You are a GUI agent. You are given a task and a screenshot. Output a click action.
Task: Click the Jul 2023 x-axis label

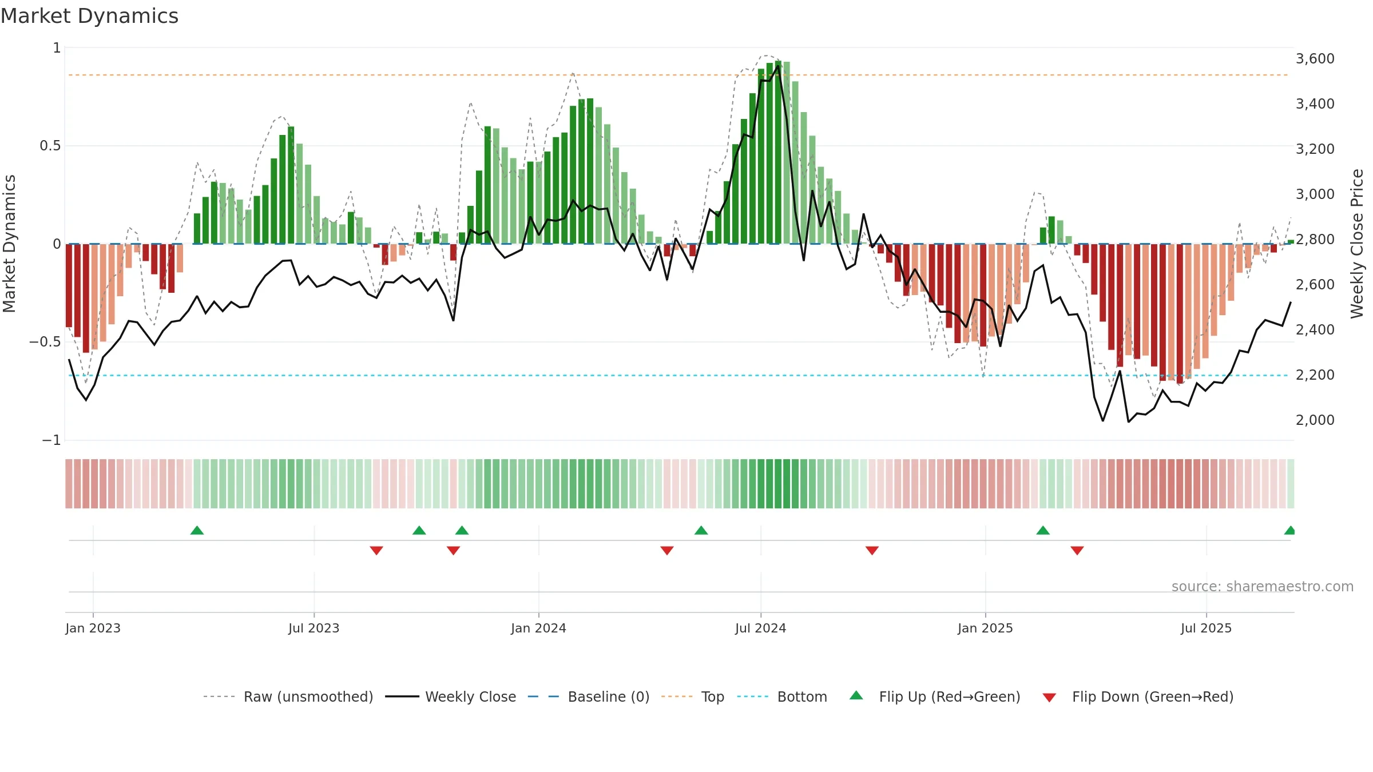(314, 628)
